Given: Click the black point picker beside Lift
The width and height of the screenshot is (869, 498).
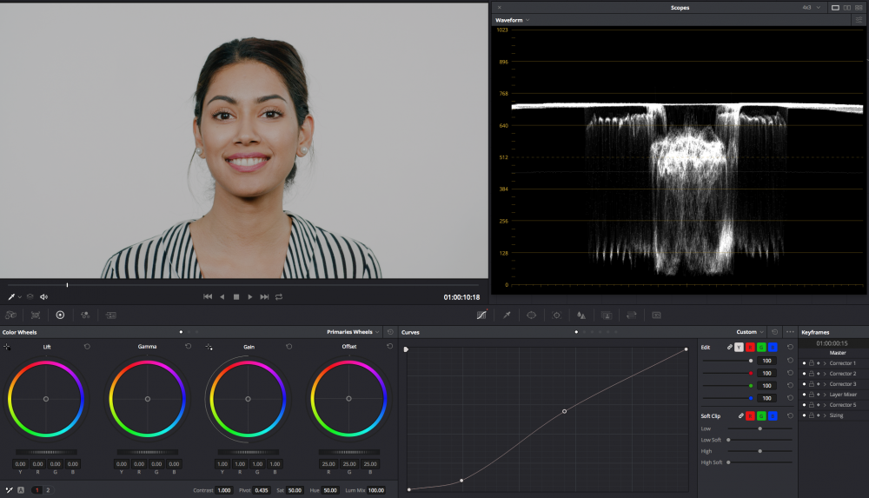Looking at the screenshot, I should pos(7,347).
